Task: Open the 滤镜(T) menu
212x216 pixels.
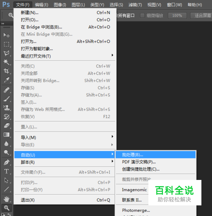Action: (135, 5)
